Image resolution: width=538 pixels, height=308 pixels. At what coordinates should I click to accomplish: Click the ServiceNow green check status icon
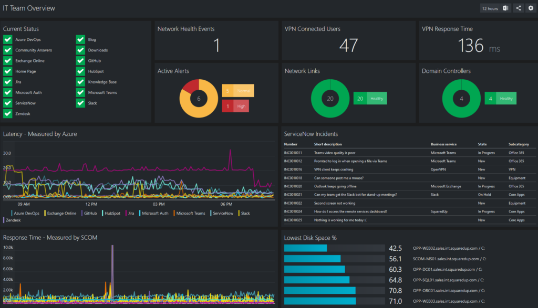click(7, 103)
